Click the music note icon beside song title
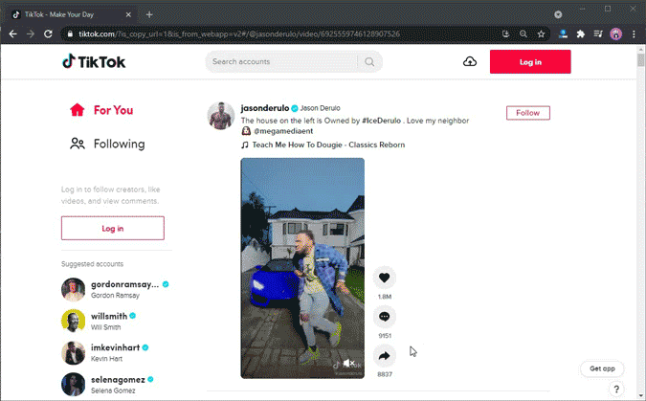646x401 pixels. point(245,145)
